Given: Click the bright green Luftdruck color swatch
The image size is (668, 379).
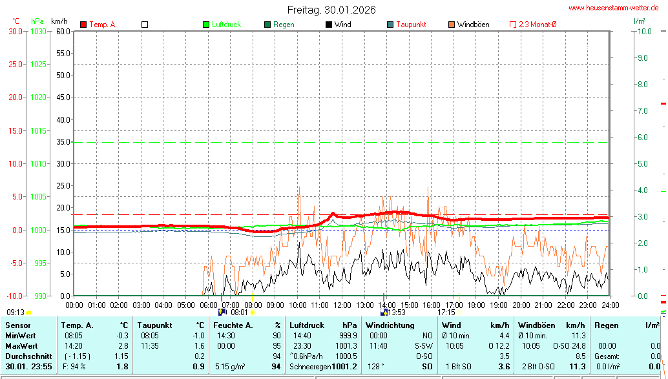Looking at the screenshot, I should pos(206,25).
